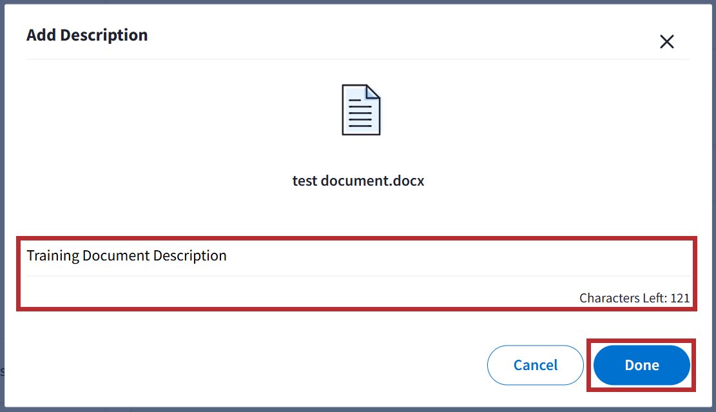Click the "docx" extension in the file name
The image size is (716, 412).
(410, 181)
